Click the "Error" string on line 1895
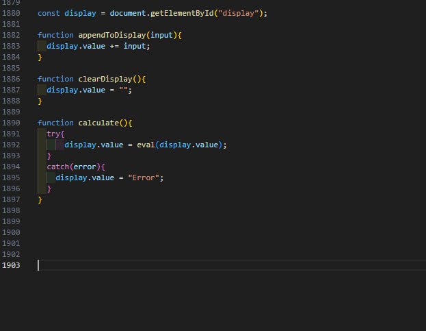Image resolution: width=426 pixels, height=331 pixels. [144, 177]
